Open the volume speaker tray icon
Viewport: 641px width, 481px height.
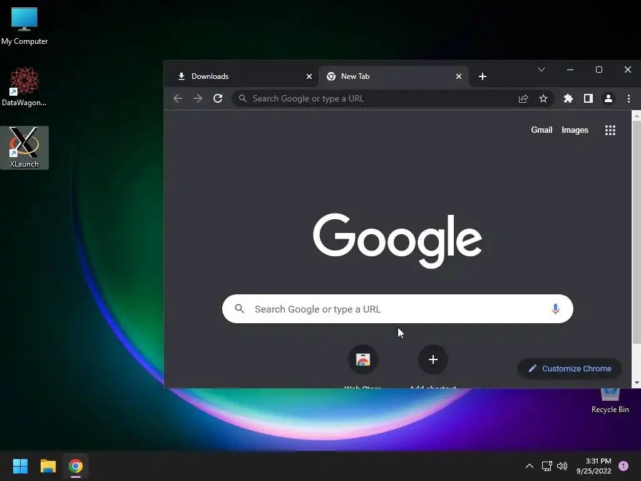[x=562, y=466]
